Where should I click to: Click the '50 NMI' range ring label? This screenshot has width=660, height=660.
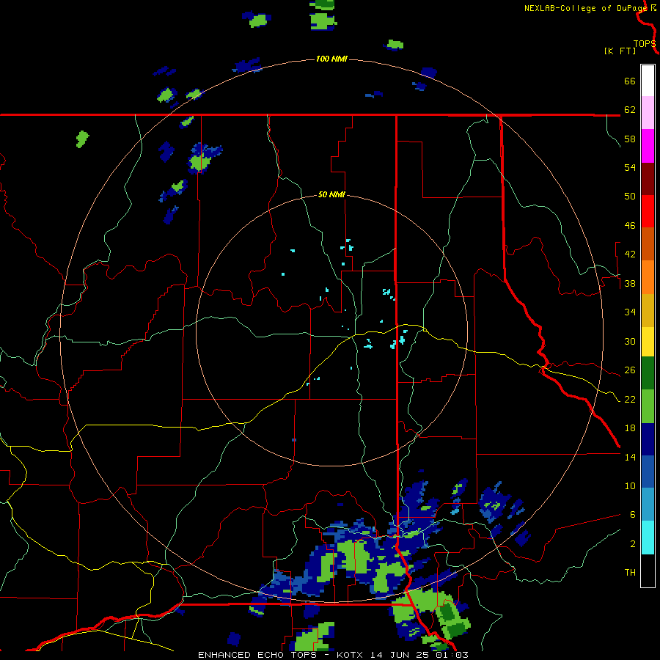pyautogui.click(x=331, y=194)
